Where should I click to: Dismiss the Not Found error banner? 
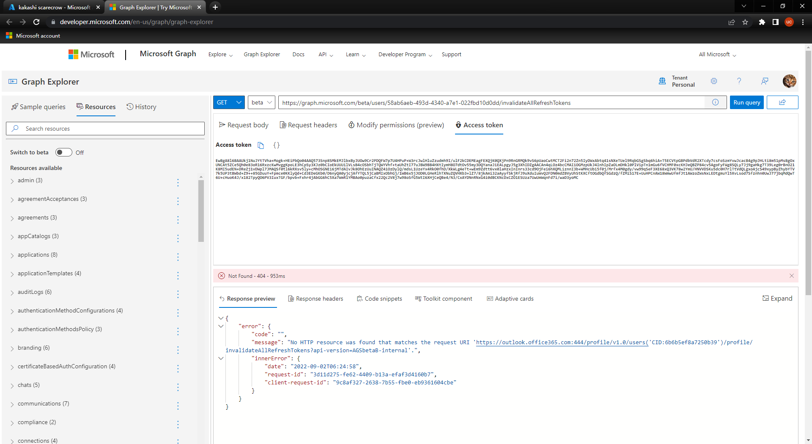(x=792, y=276)
